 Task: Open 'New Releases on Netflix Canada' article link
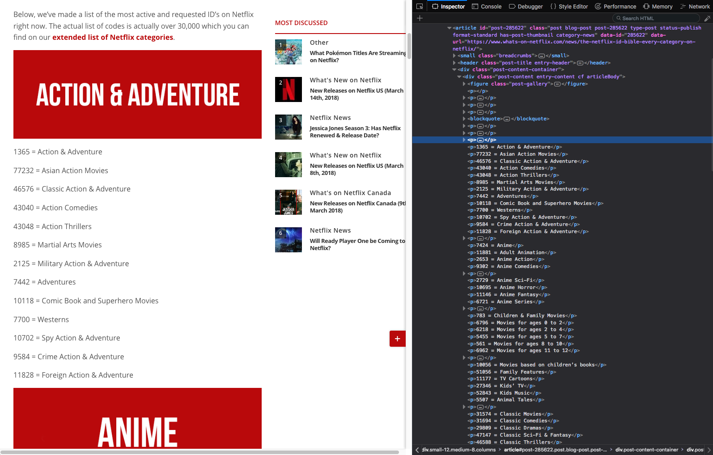(x=358, y=207)
